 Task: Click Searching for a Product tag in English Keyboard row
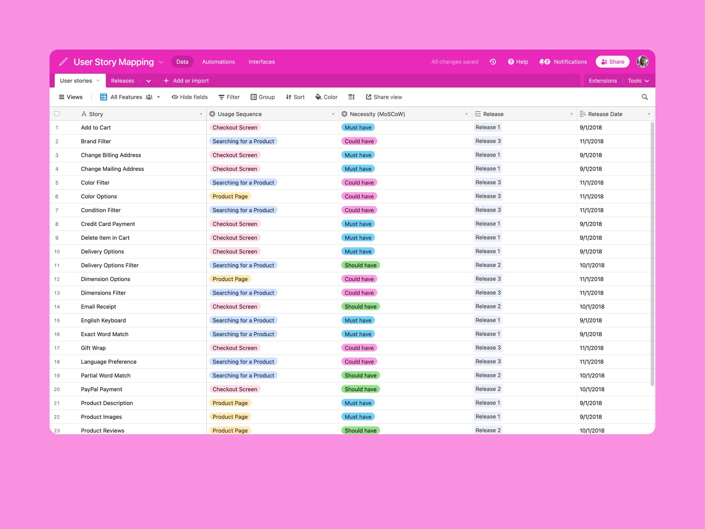tap(243, 320)
